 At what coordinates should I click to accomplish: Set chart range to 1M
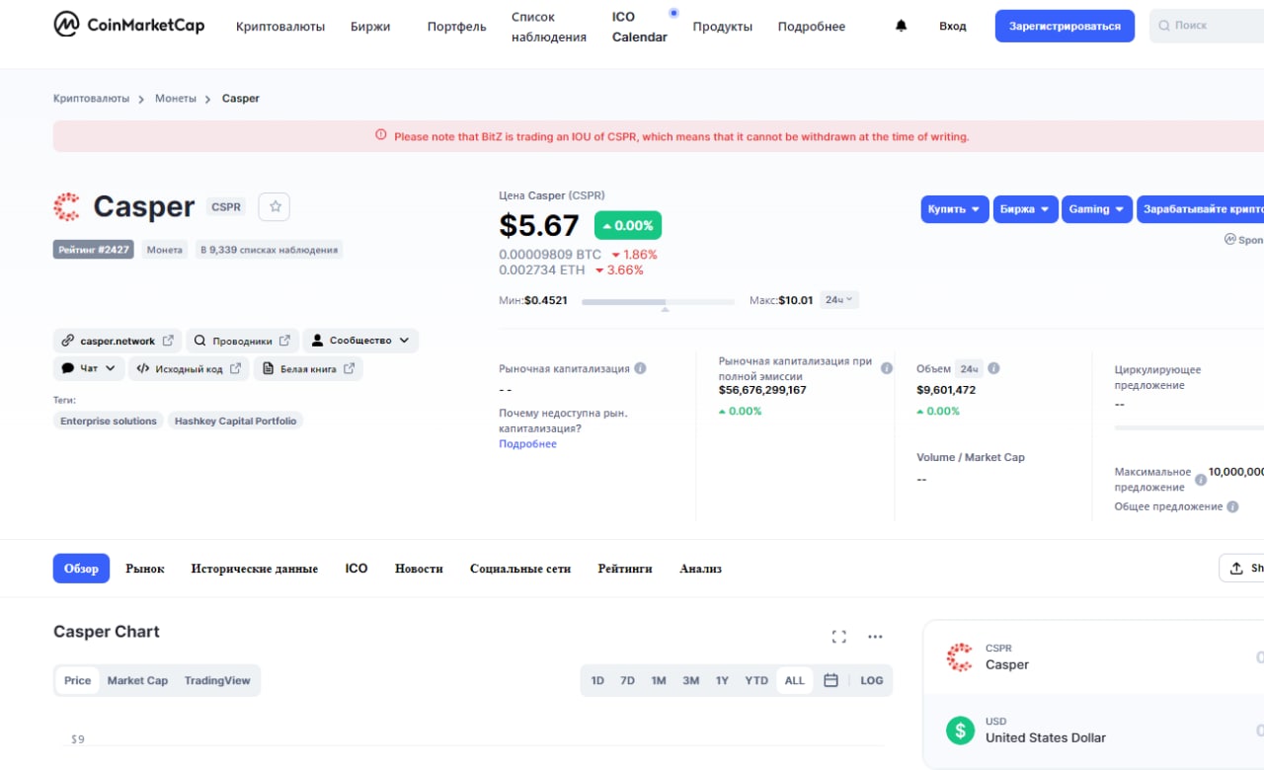[x=659, y=680]
